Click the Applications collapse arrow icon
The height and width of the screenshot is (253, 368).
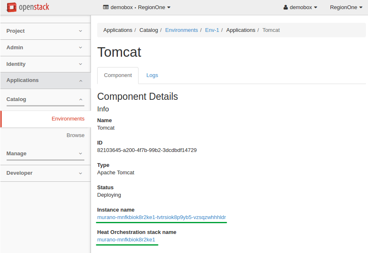pyautogui.click(x=81, y=80)
